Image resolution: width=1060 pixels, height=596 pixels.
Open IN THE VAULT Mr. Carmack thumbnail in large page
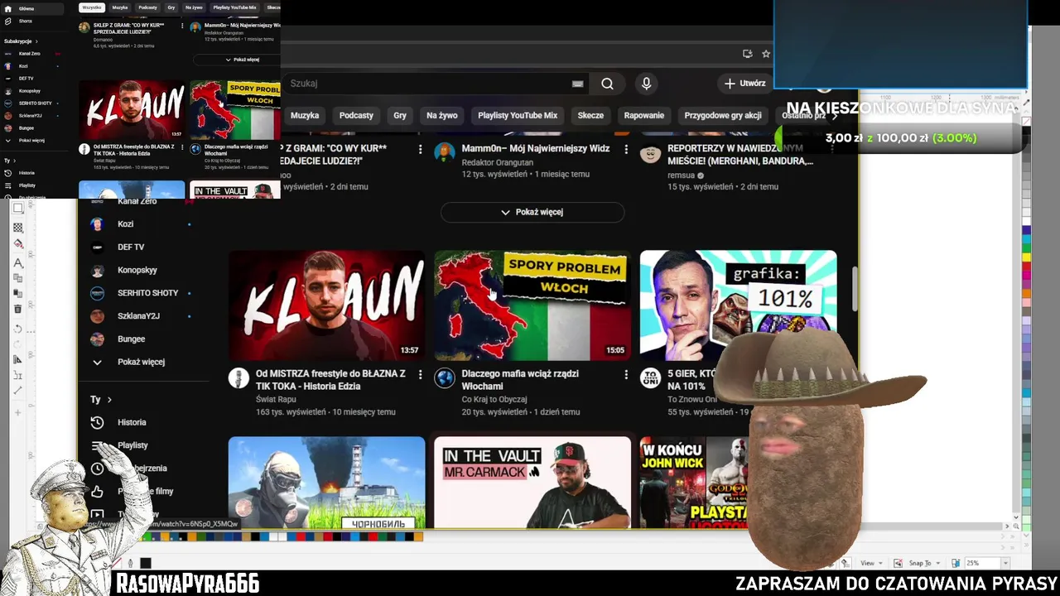[x=532, y=483]
